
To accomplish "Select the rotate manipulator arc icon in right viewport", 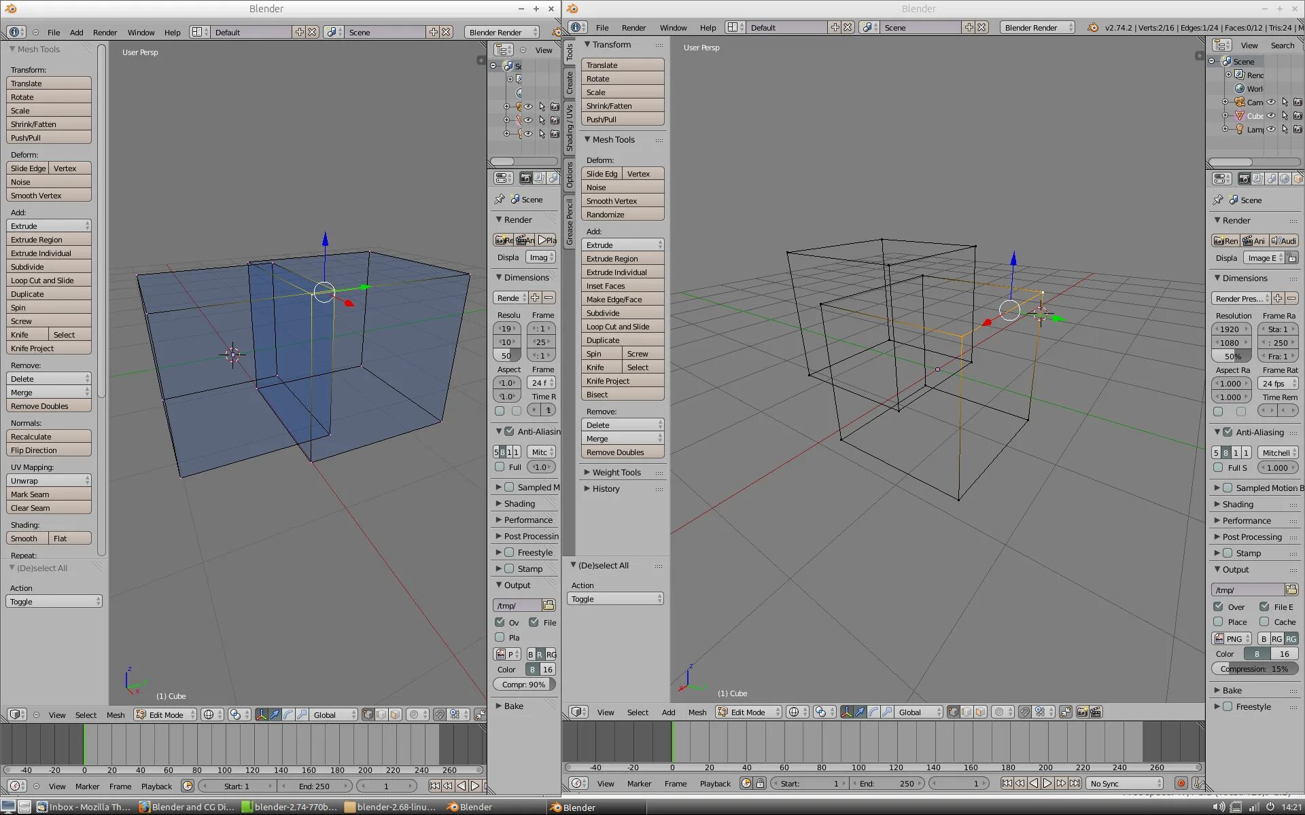I will pos(873,712).
